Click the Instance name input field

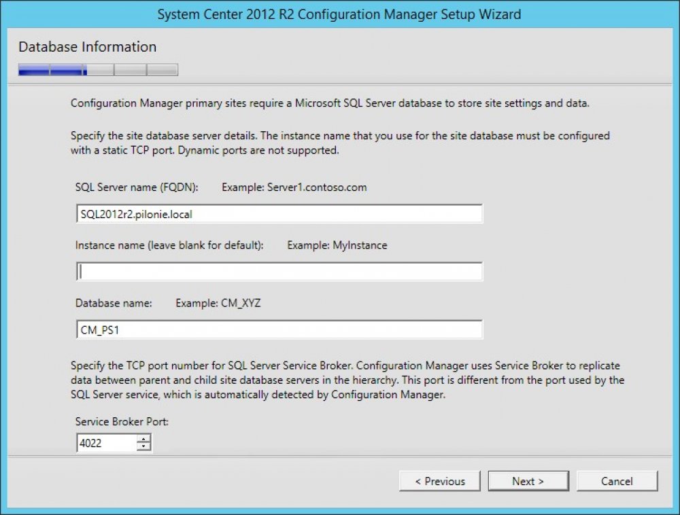(279, 272)
